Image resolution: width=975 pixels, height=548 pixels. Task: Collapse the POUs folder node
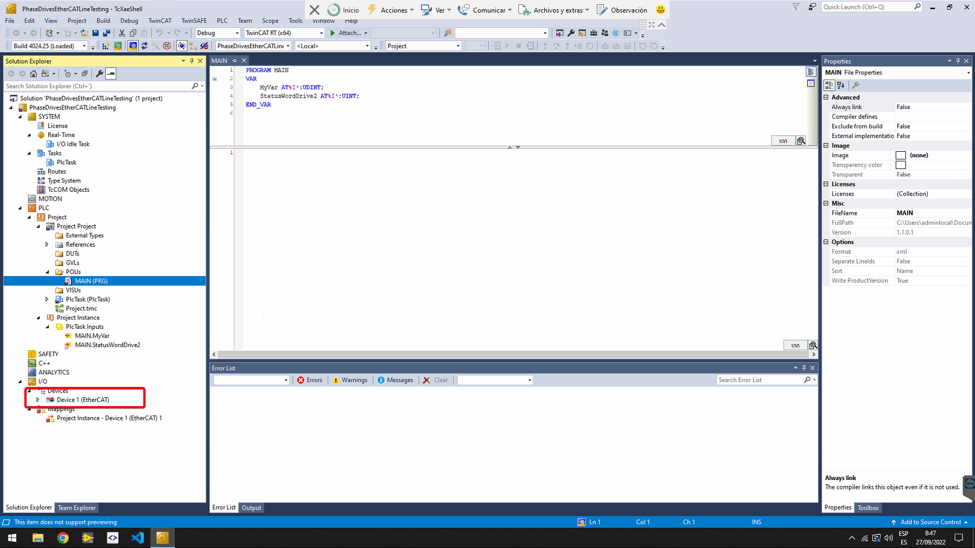click(x=47, y=272)
